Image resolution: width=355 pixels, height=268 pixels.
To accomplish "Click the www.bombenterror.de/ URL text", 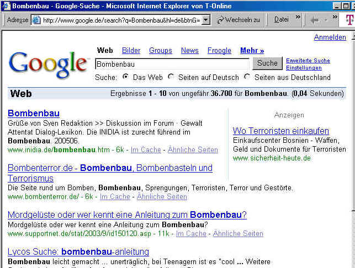I will (x=43, y=196).
